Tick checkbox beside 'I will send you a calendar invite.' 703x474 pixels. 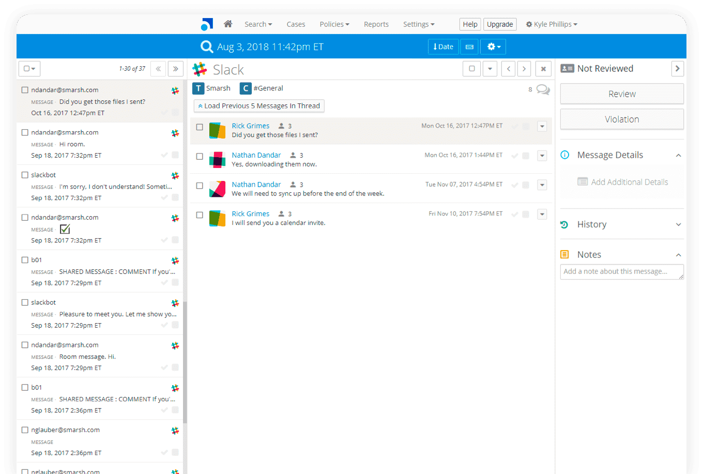(200, 215)
